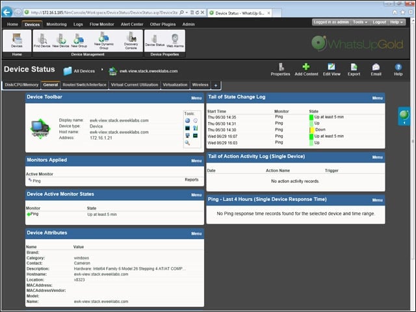Image resolution: width=416 pixels, height=312 pixels.
Task: Click the globe icon in Tools box
Action: coord(188,120)
